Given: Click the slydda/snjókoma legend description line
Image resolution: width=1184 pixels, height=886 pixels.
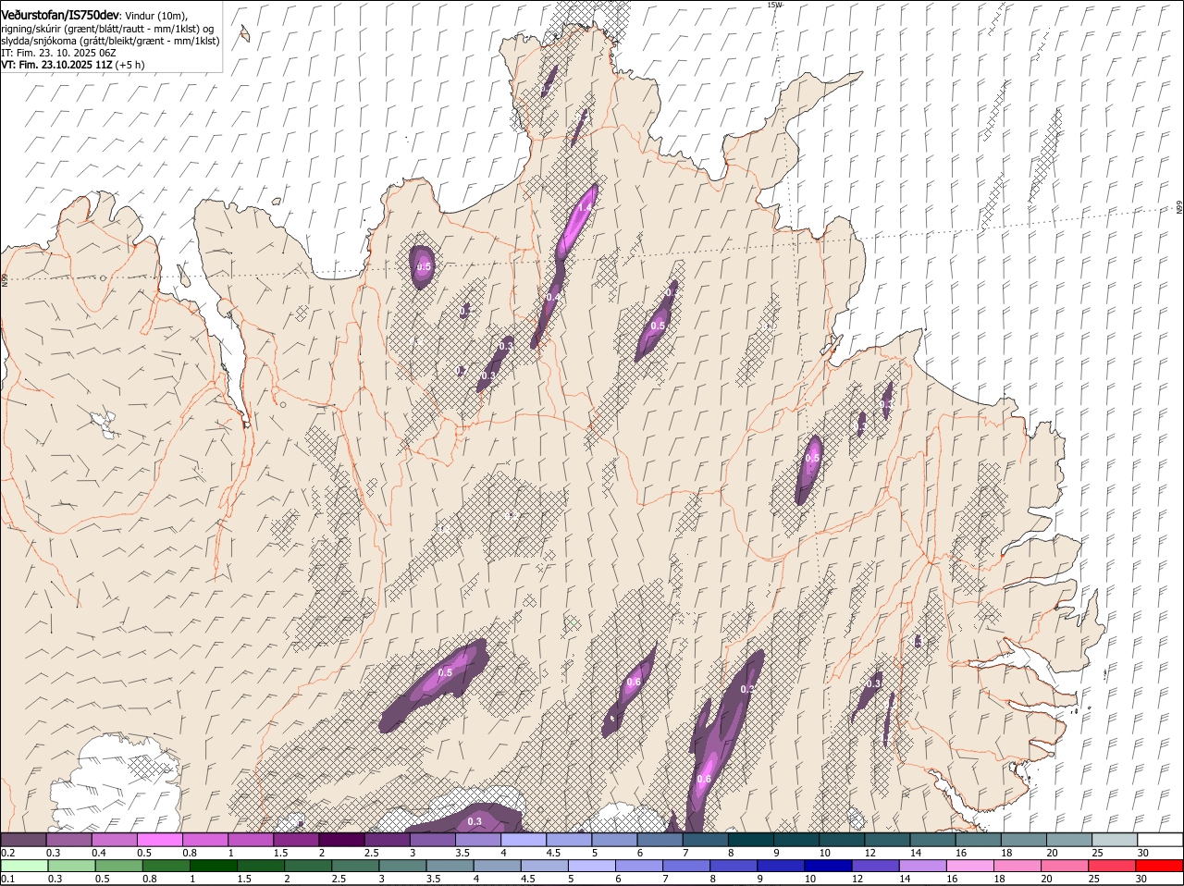Looking at the screenshot, I should point(110,42).
